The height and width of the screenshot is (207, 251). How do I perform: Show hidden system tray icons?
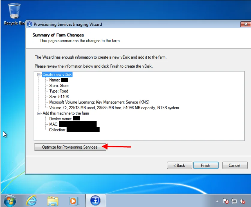[217, 201]
